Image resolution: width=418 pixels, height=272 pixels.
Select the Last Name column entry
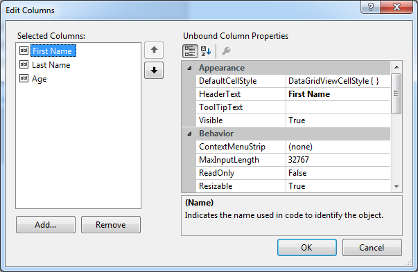pyautogui.click(x=51, y=65)
